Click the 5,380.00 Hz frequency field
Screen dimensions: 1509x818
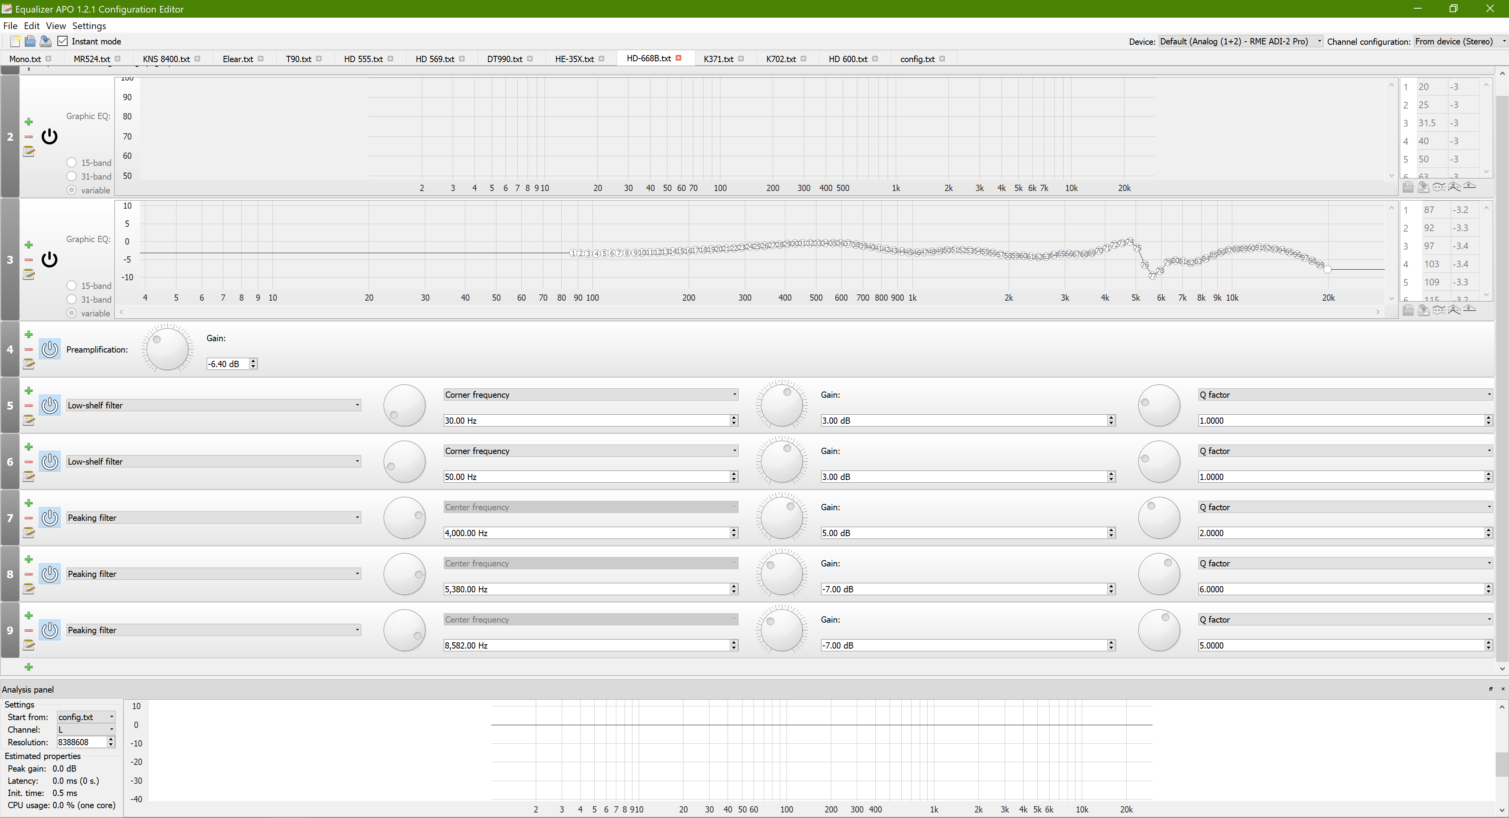[586, 589]
